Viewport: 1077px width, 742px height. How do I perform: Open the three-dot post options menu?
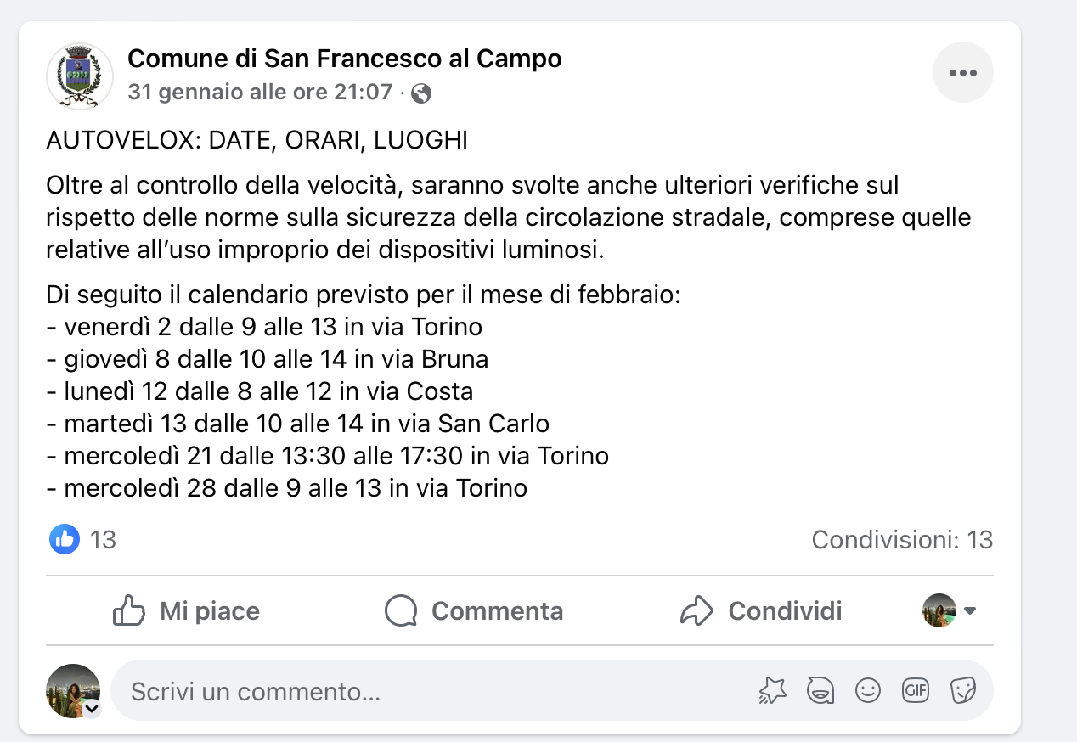click(962, 73)
